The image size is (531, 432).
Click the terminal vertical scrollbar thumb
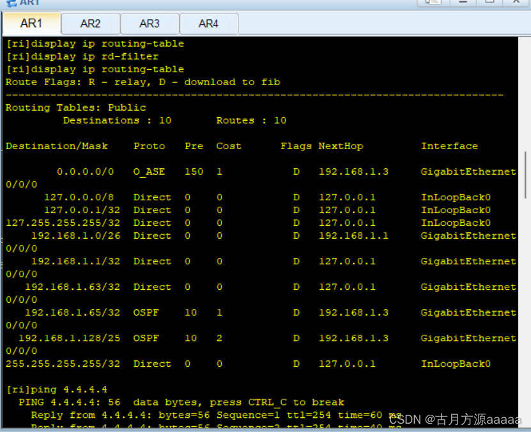[525, 175]
